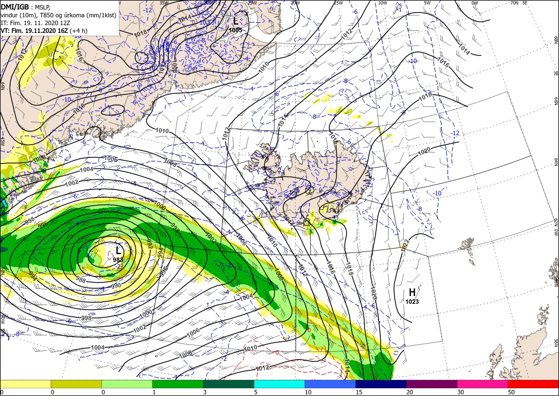This screenshot has width=559, height=396.
Task: Click the '70N 5E' corner label
Action: pos(519,3)
